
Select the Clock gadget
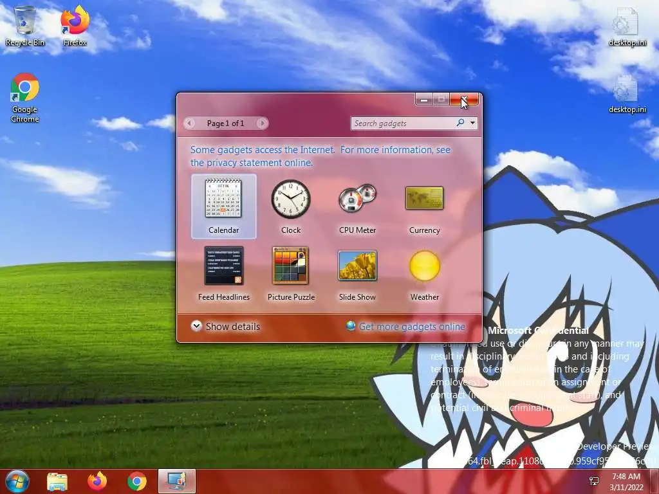point(291,206)
